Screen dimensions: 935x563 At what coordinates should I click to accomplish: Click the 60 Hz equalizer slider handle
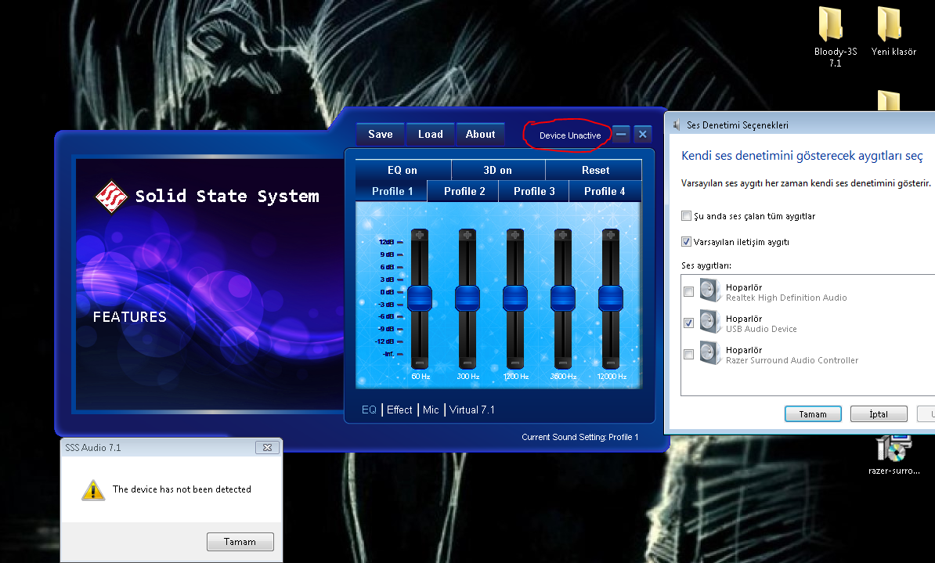(x=420, y=298)
